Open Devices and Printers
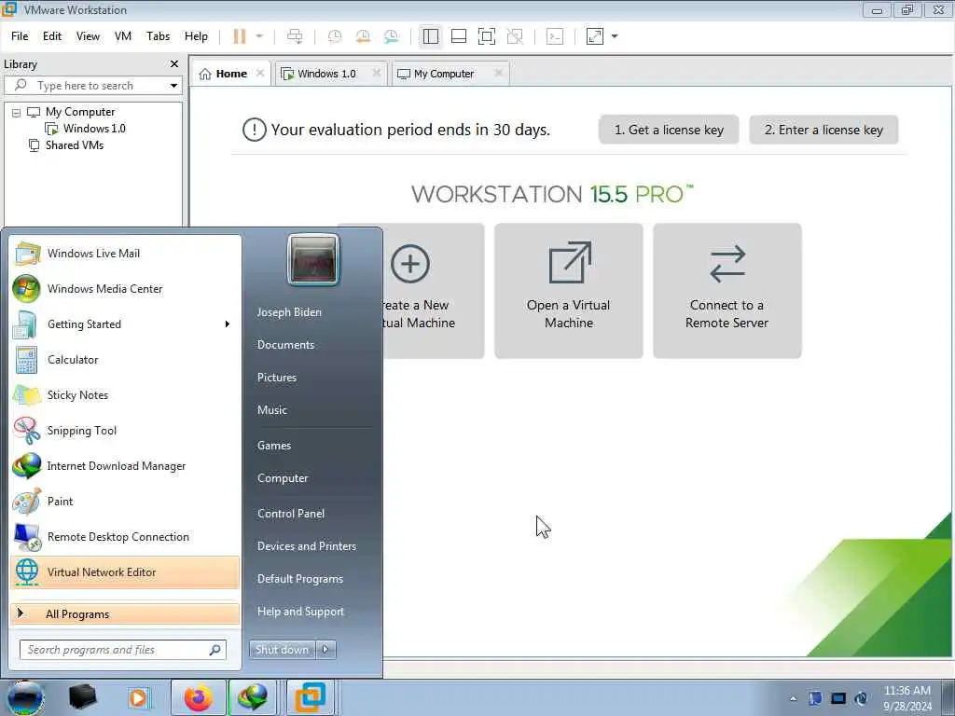This screenshot has width=955, height=716. point(306,546)
